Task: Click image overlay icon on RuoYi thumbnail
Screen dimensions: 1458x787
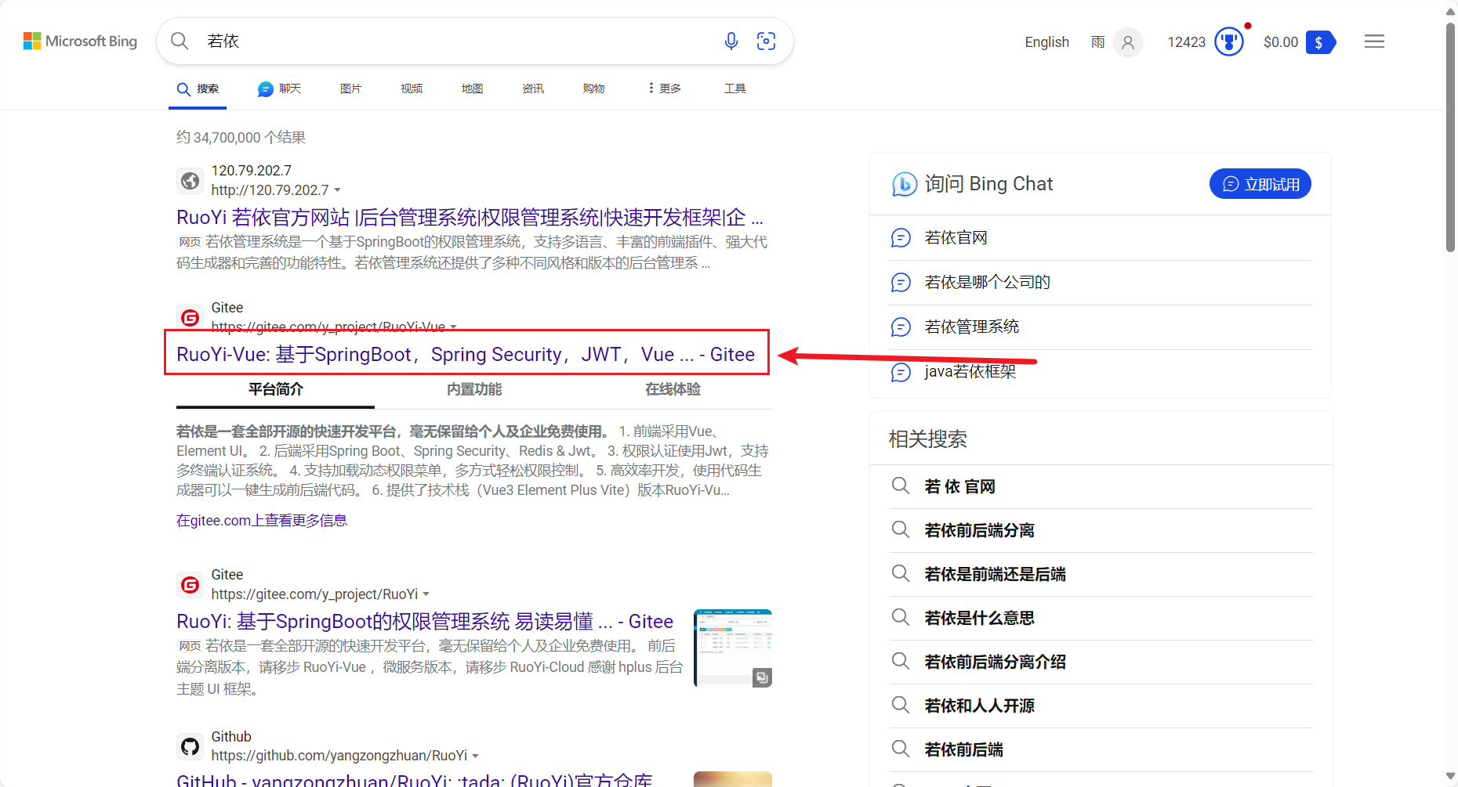Action: point(761,677)
